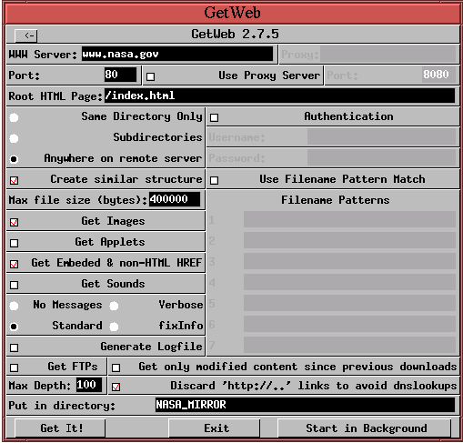Enable Generate Logfile option

14,347
